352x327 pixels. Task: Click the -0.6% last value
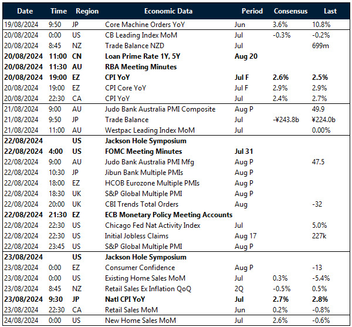321,320
